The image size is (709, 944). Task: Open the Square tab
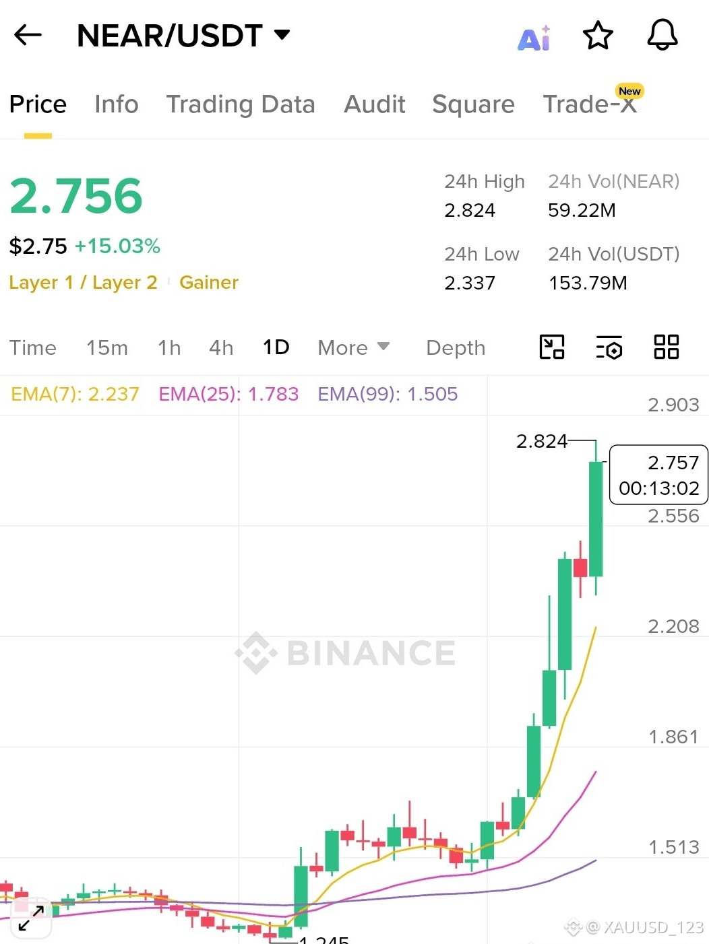tap(473, 104)
